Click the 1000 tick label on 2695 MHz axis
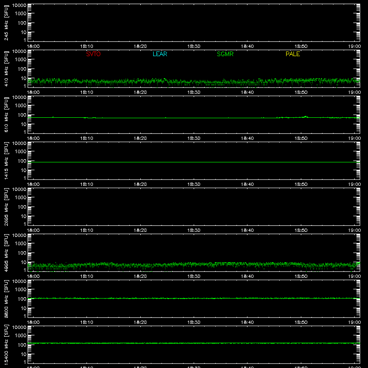Viewport: 368px width, 368px height. tap(21, 198)
